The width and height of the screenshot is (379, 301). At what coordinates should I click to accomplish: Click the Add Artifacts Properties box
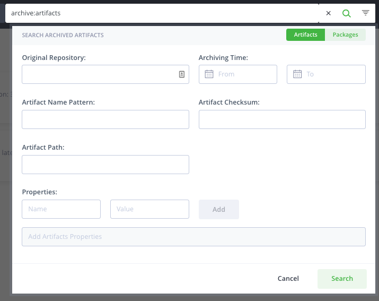[193, 237]
